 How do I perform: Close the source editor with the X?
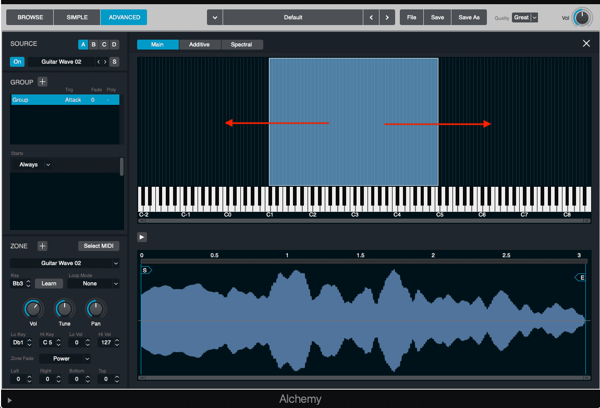[586, 44]
